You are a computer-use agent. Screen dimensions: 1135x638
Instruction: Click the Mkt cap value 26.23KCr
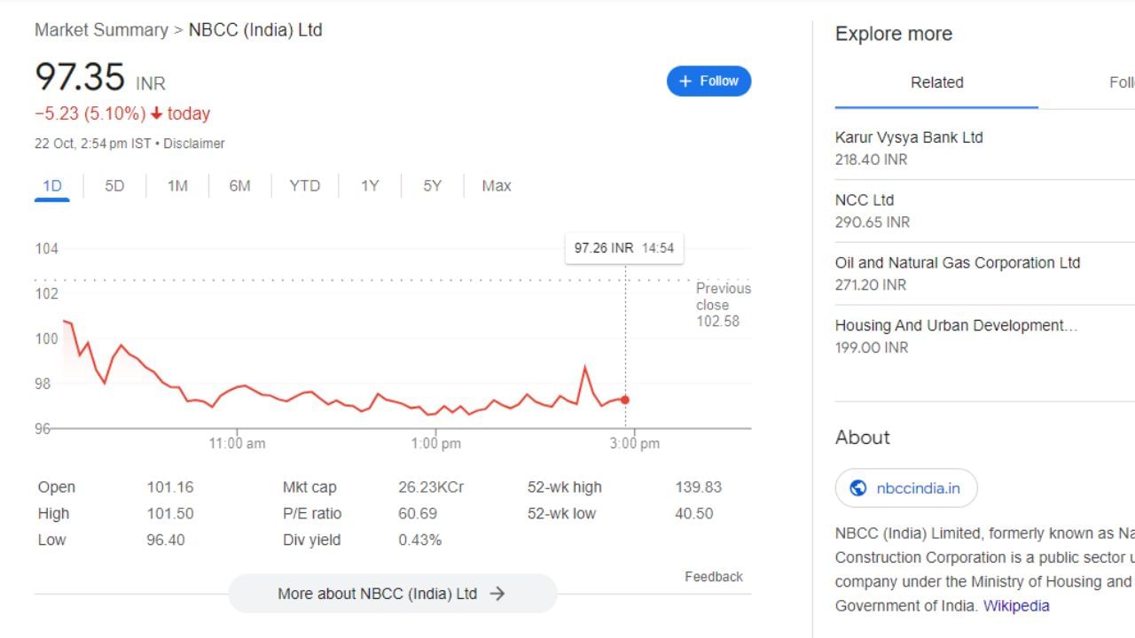click(x=431, y=487)
